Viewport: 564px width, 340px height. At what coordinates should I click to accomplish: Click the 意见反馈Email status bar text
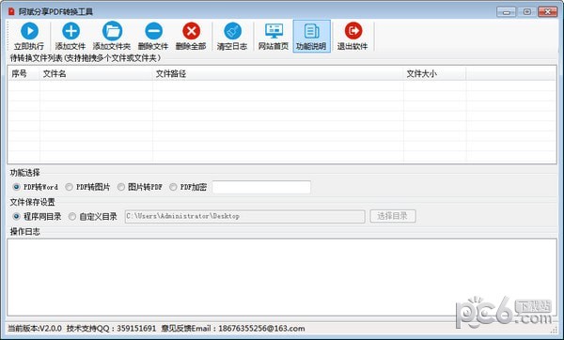233,328
